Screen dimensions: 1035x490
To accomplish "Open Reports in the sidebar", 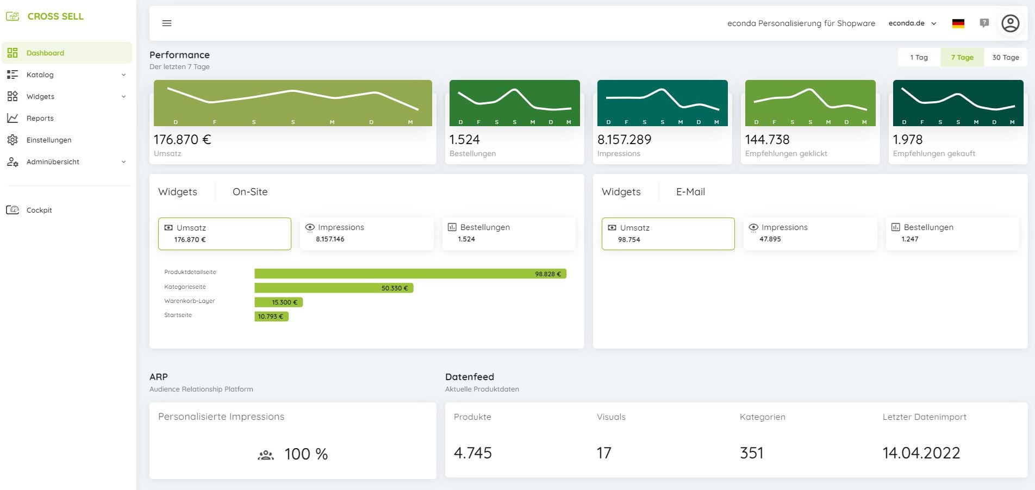I will click(67, 118).
